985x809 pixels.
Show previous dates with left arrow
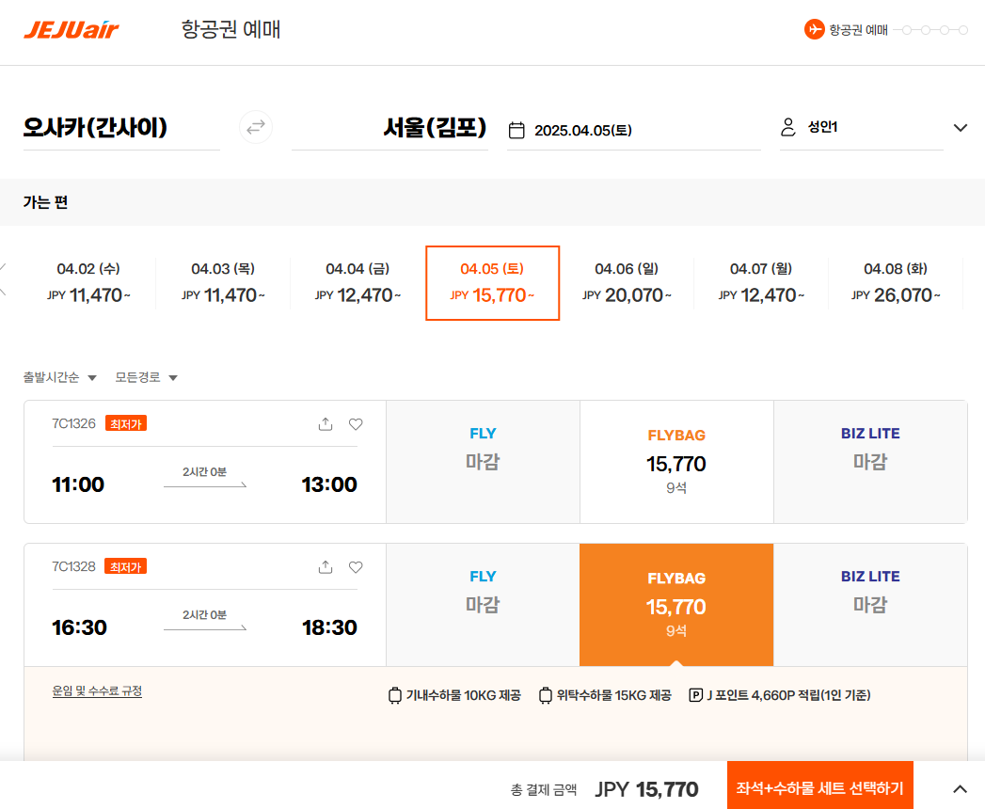point(4,279)
